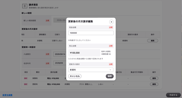Viewport: 182px width, 98px height.
Task: Click the テスト 賃借人 cell
Action: pos(86,84)
